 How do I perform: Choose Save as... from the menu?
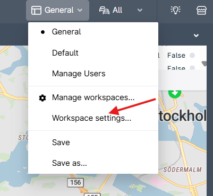(x=93, y=163)
